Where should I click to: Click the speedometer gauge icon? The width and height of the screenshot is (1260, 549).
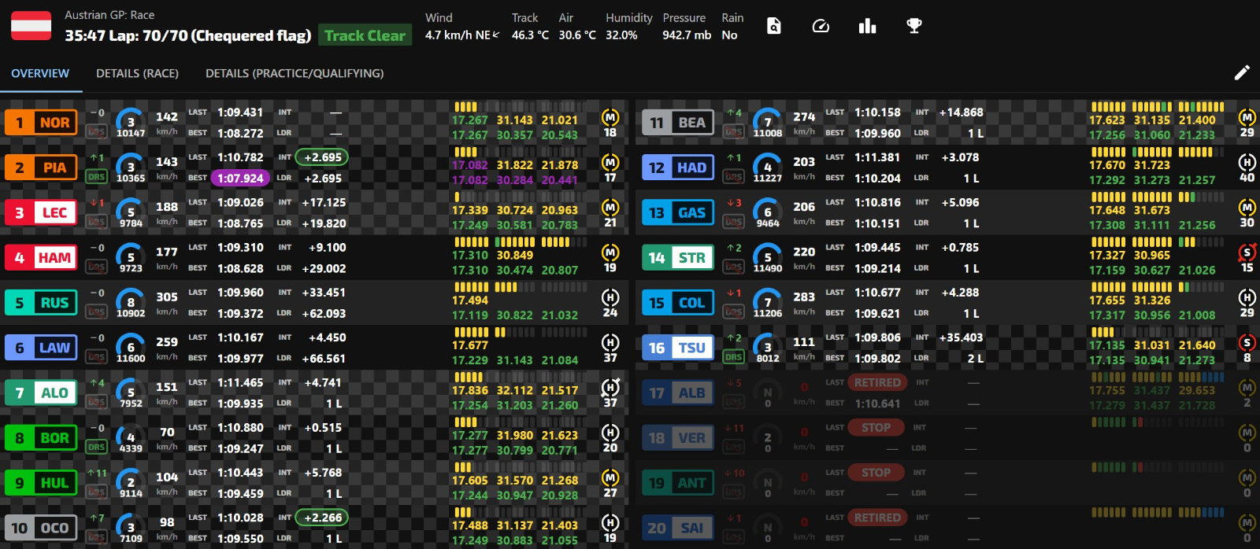[x=821, y=26]
